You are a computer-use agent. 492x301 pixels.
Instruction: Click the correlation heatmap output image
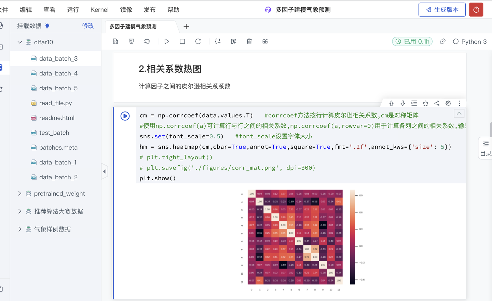click(x=295, y=237)
